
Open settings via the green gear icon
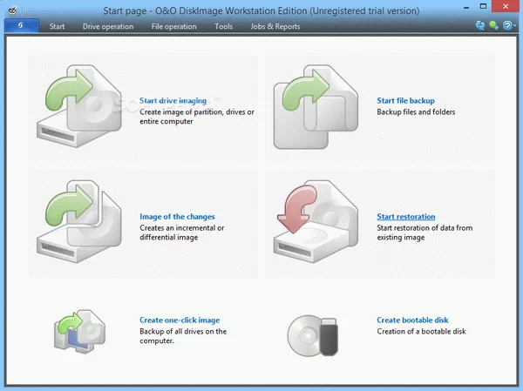coord(493,25)
